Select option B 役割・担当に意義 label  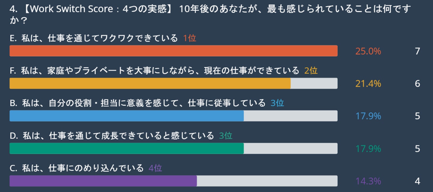[x=138, y=103]
